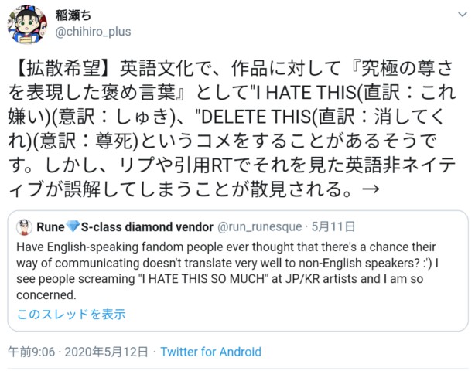Click the quoted tweet date 5月11日
The height and width of the screenshot is (371, 475).
[x=333, y=228]
